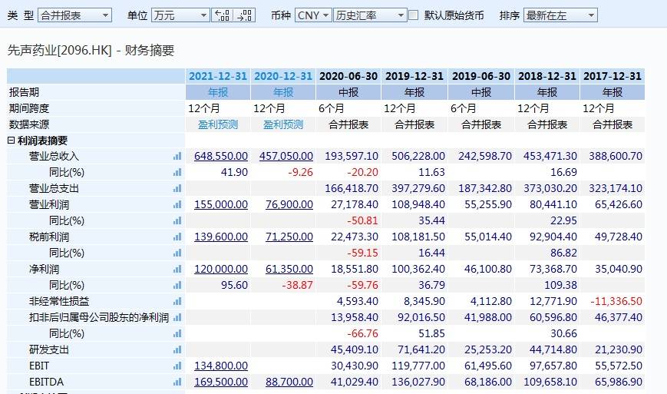667x394 pixels.
Task: Open chart icon for 净利润 row
Action: 177,270
